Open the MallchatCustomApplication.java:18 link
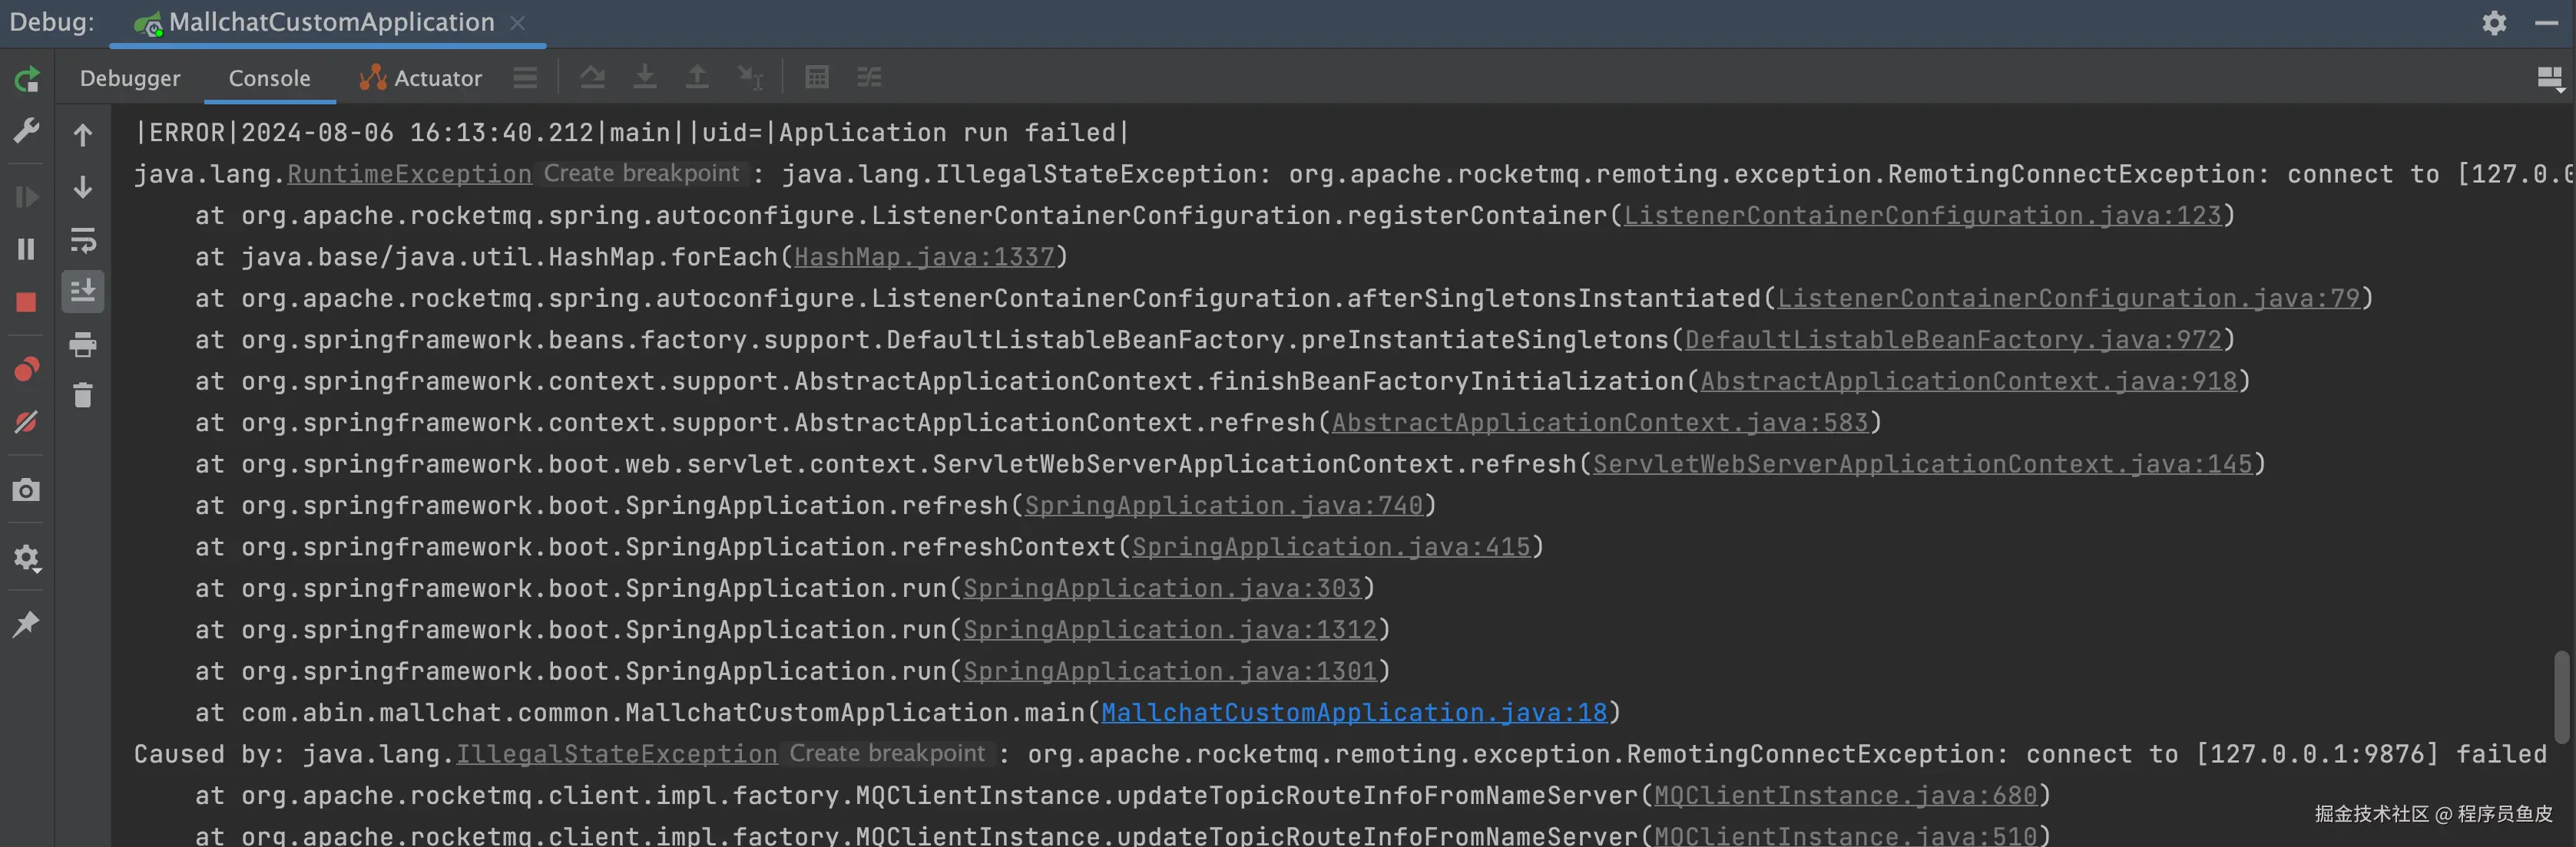The image size is (2576, 847). [1354, 712]
